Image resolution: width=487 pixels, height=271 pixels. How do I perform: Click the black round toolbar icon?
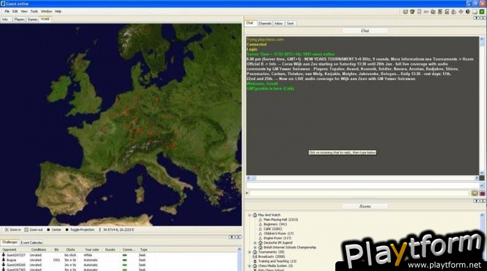pyautogui.click(x=468, y=12)
